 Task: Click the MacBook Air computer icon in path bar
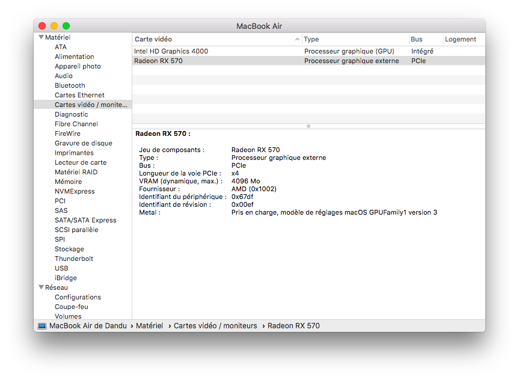42,326
